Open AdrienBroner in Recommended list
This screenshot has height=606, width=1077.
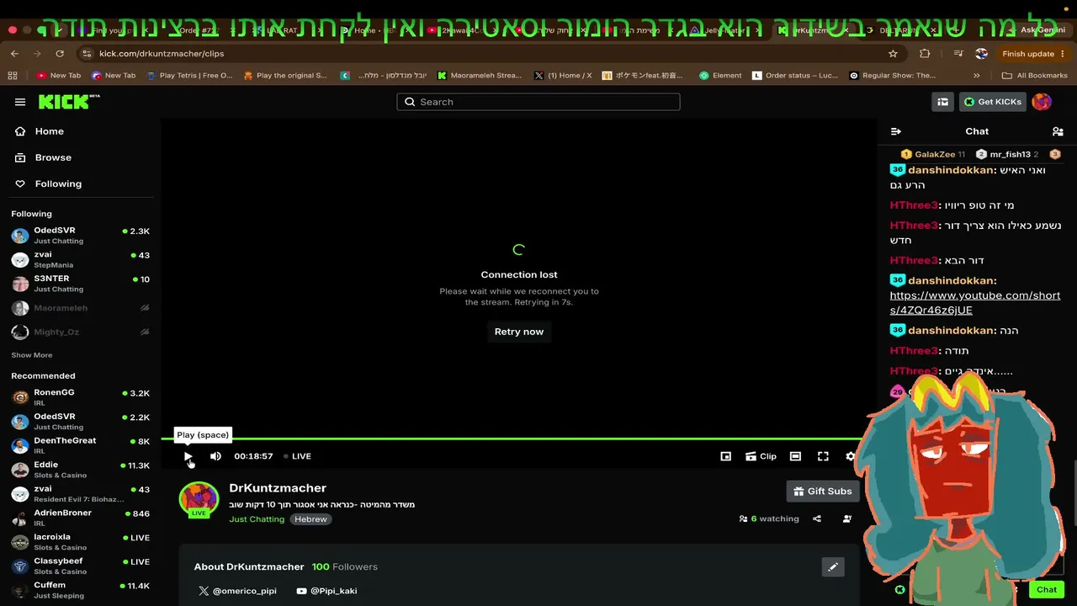coord(81,518)
